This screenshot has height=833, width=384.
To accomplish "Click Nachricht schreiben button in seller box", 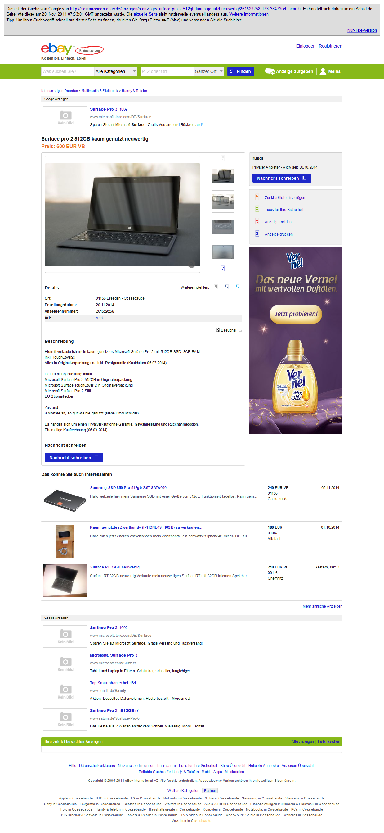I will 281,178.
